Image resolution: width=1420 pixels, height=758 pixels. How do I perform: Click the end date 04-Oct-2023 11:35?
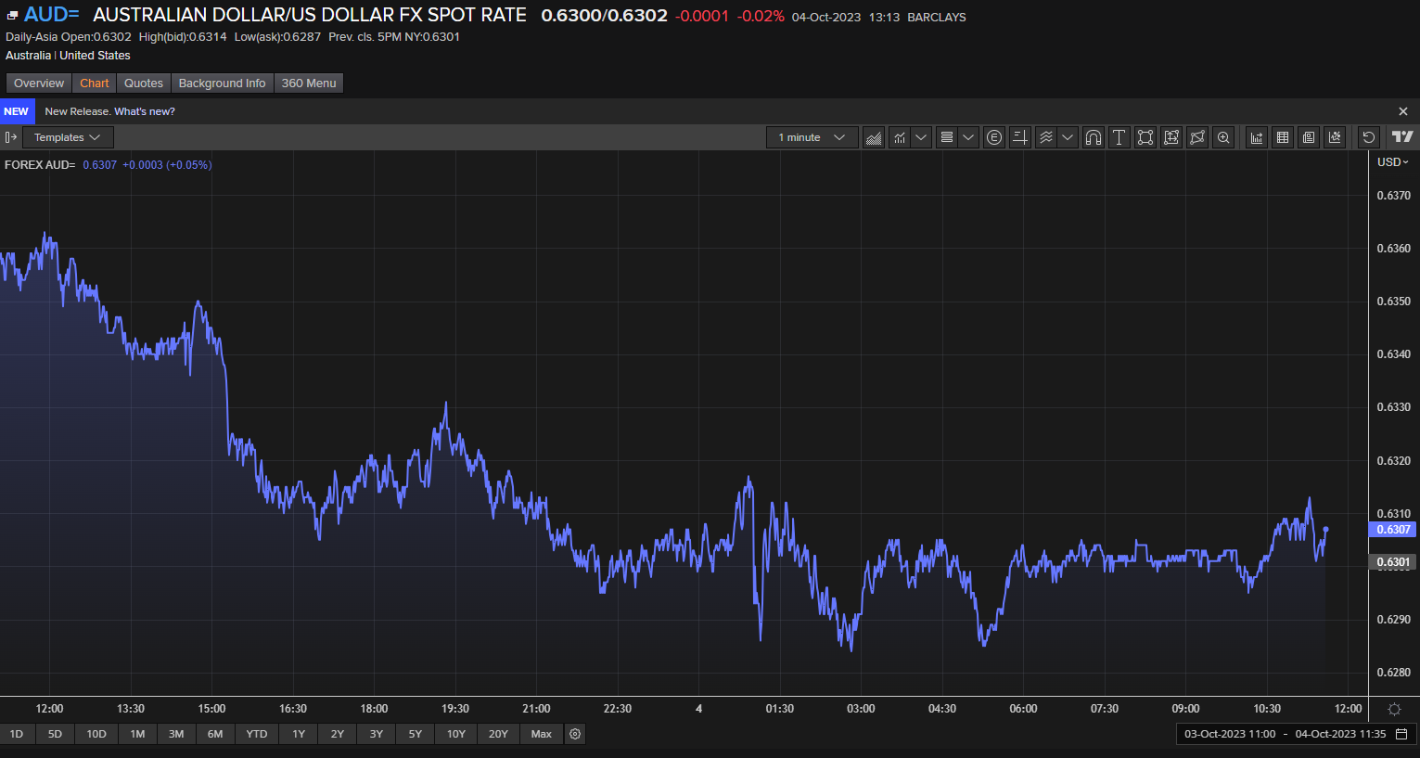click(x=1340, y=734)
